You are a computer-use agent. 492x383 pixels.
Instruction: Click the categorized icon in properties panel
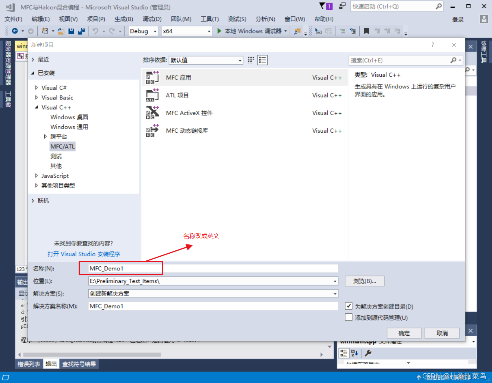[x=344, y=353]
